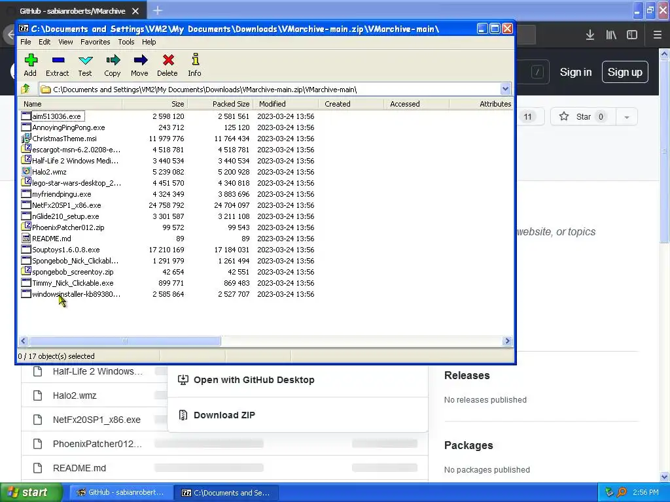670x502 pixels.
Task: Click the Copy toolbar icon
Action: click(113, 60)
